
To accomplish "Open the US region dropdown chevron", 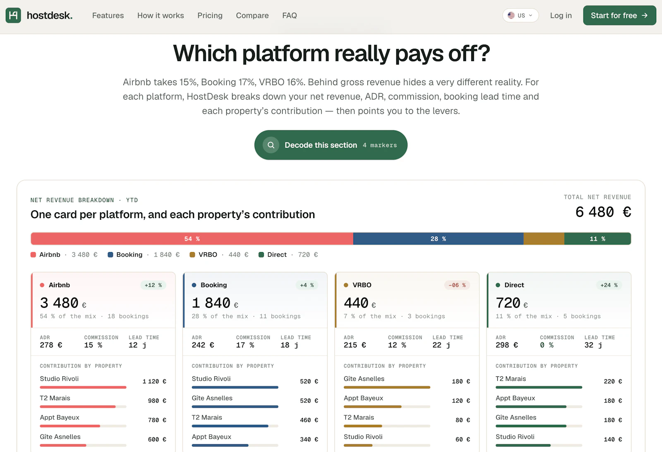I will point(530,15).
